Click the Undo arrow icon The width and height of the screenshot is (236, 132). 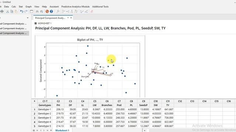pyautogui.click(x=22, y=11)
